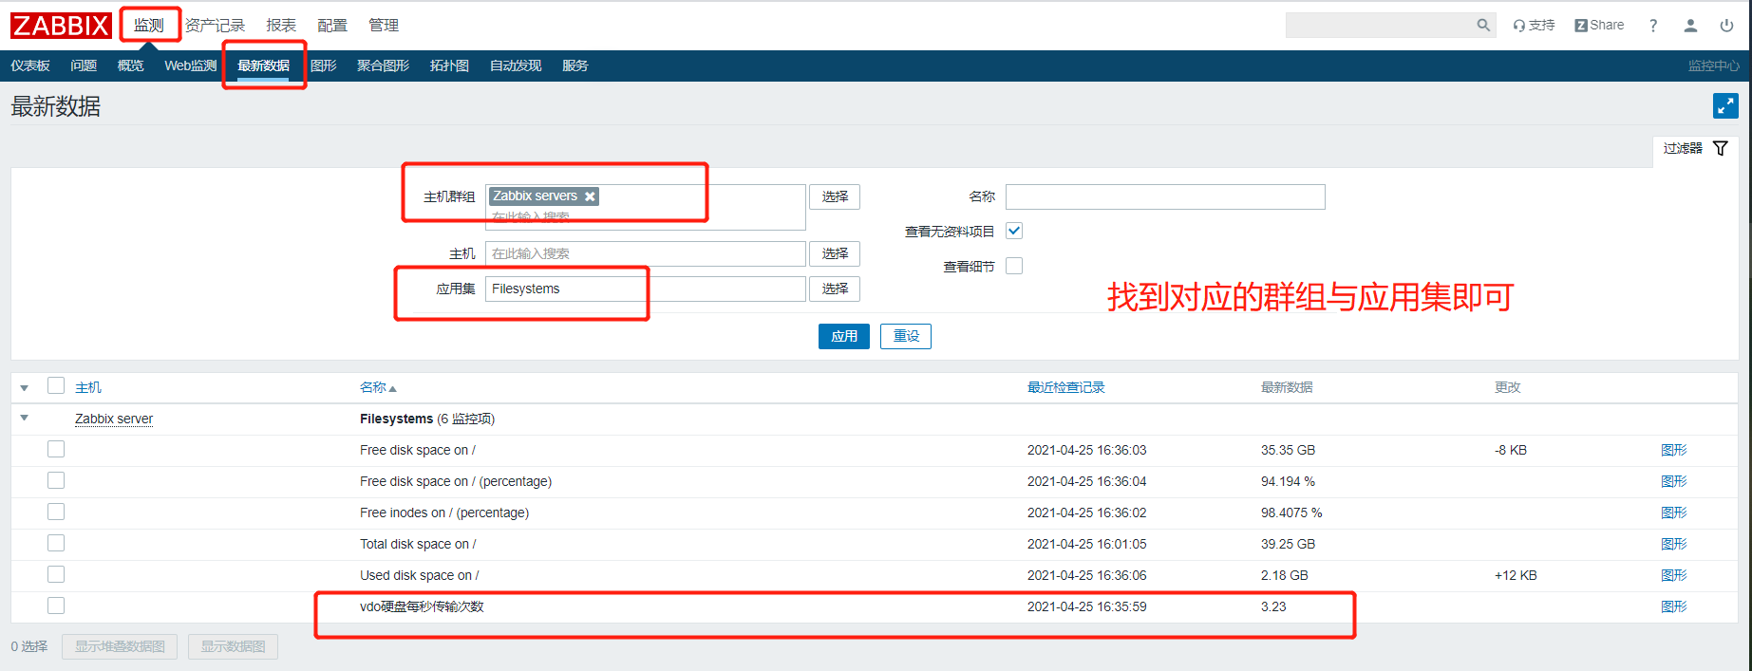Viewport: 1752px width, 671px height.
Task: Open the 监测 top menu
Action: point(148,26)
